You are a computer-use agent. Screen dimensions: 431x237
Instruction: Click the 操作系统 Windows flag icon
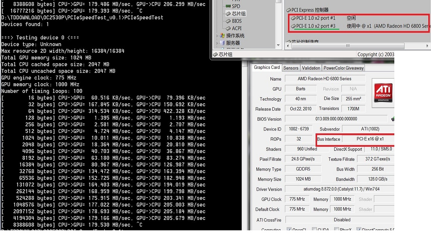pyautogui.click(x=222, y=35)
